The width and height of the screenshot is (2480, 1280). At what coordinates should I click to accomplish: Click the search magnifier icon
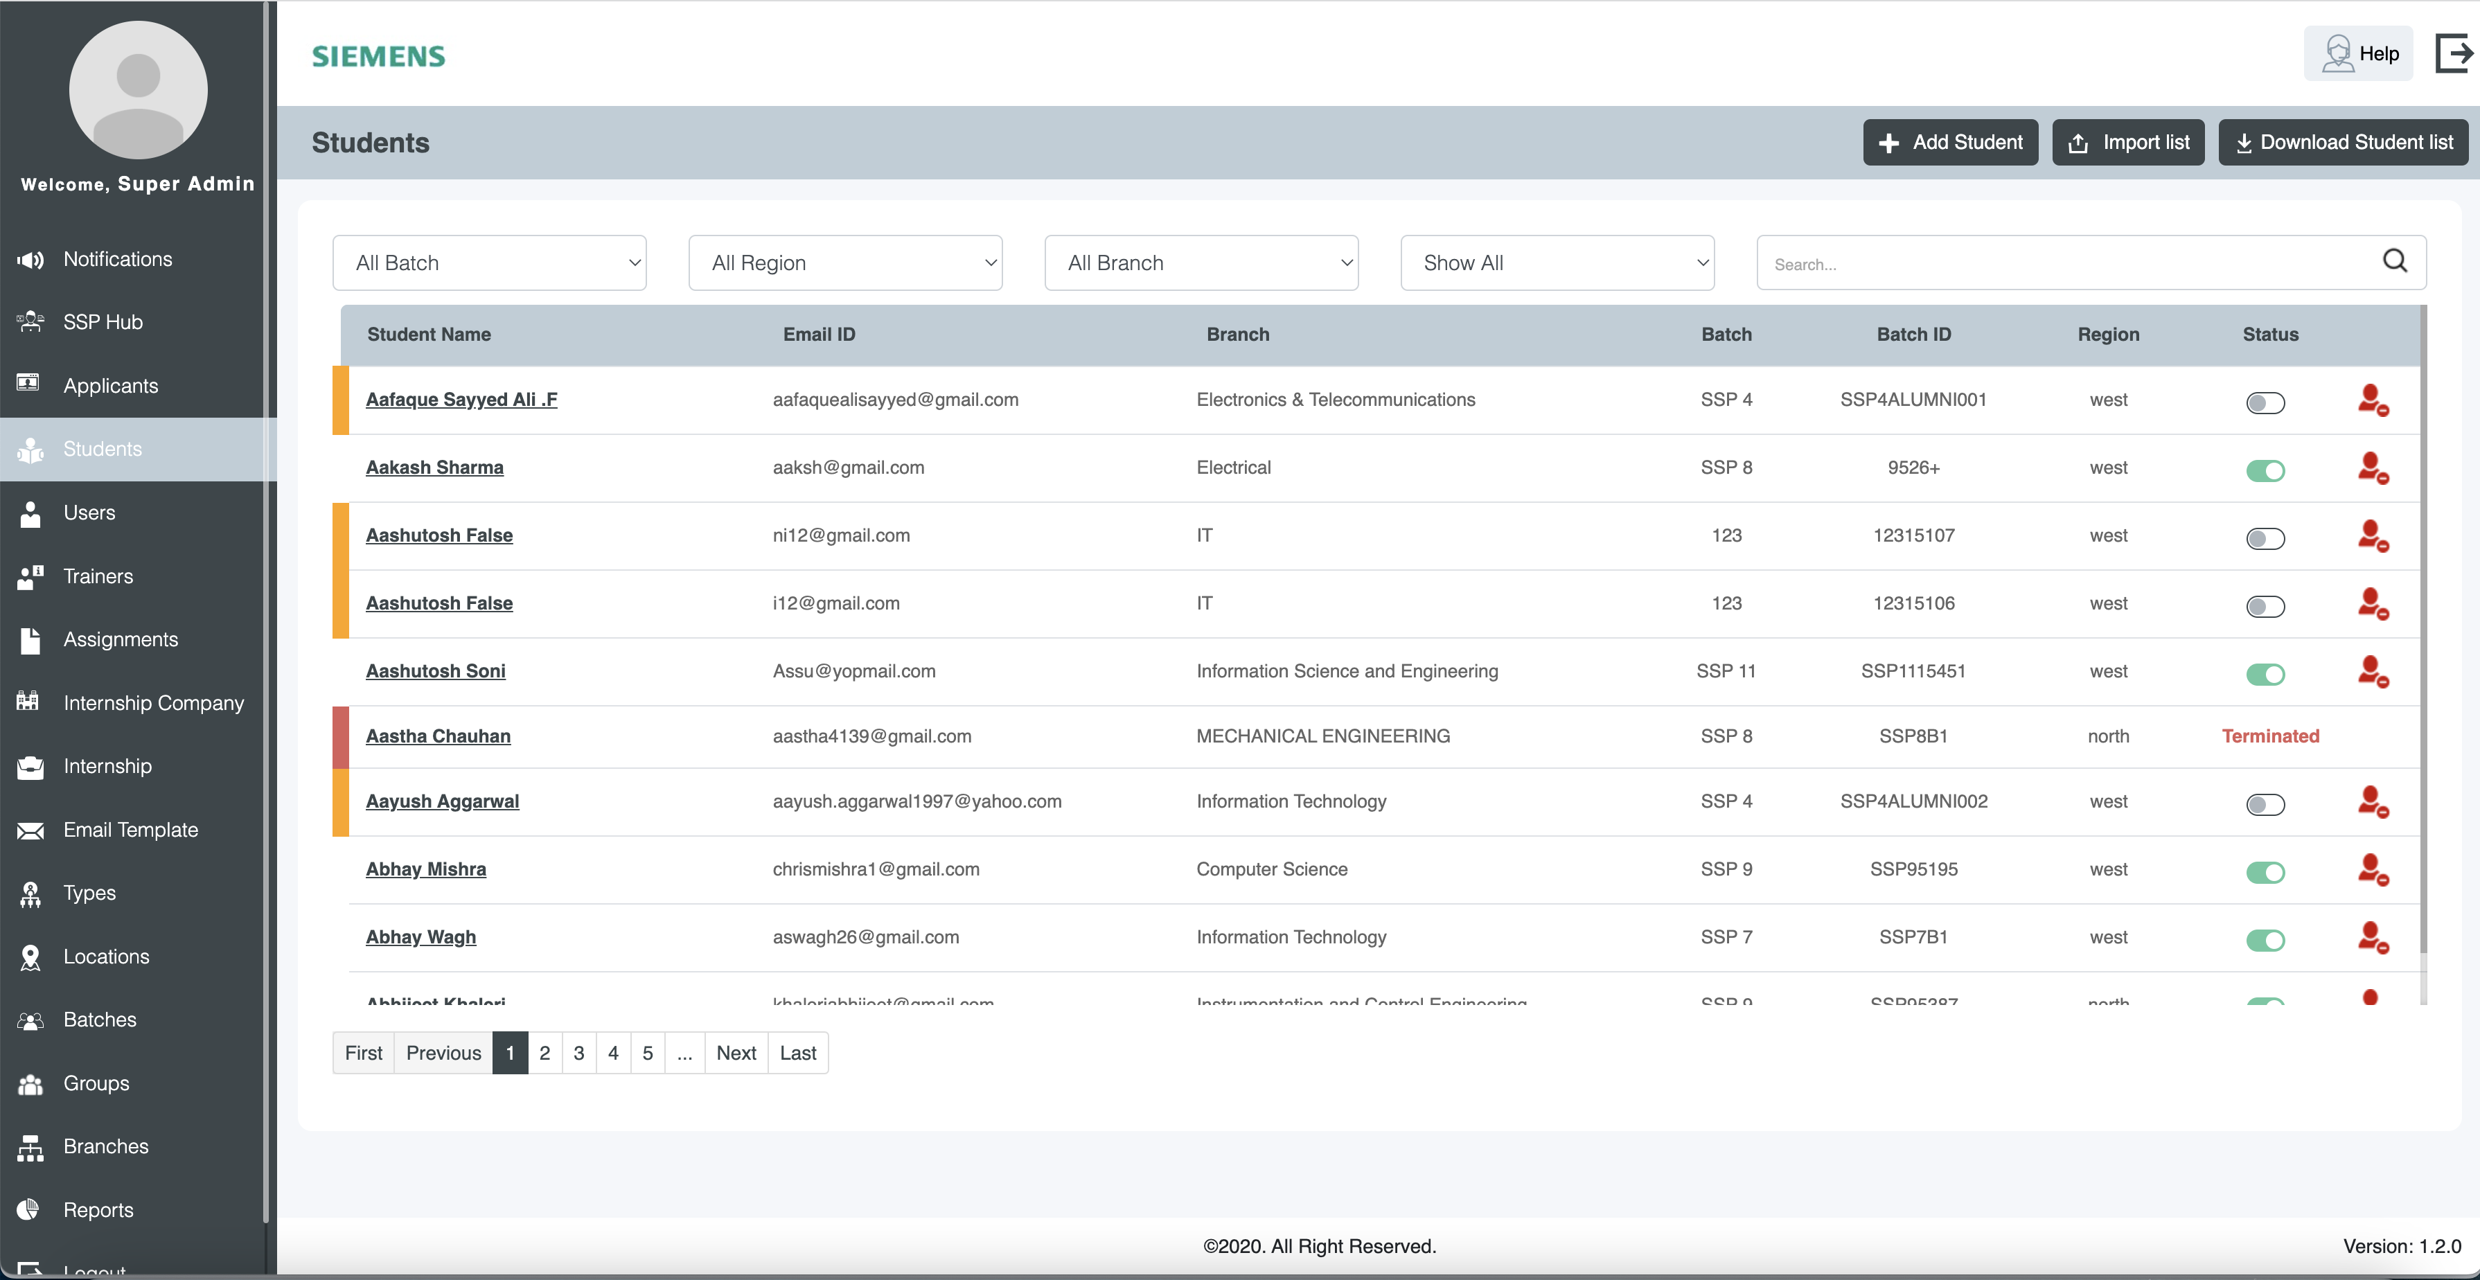pos(2394,261)
